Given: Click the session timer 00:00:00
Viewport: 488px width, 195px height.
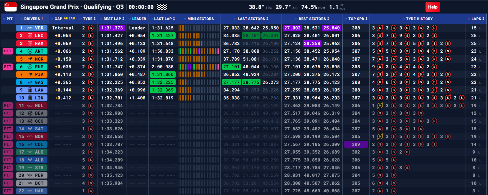Looking at the screenshot, I should click(x=141, y=7).
